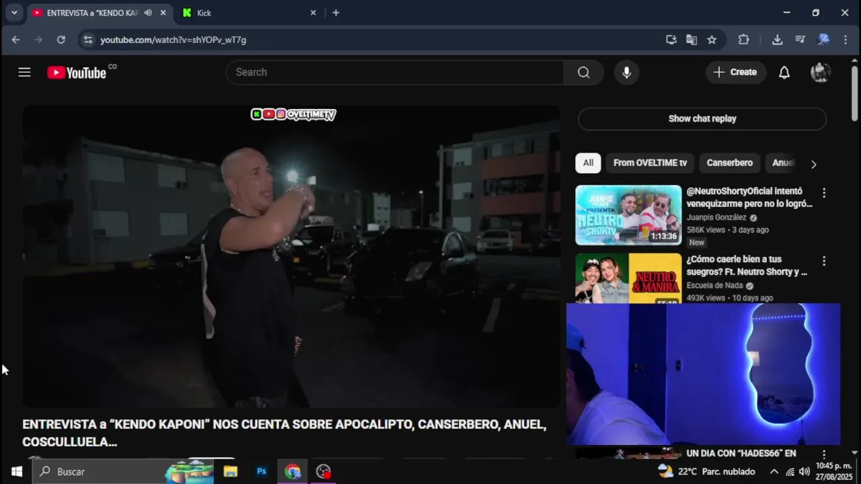The width and height of the screenshot is (861, 484).
Task: Open the media control icon in toolbar
Action: (800, 40)
